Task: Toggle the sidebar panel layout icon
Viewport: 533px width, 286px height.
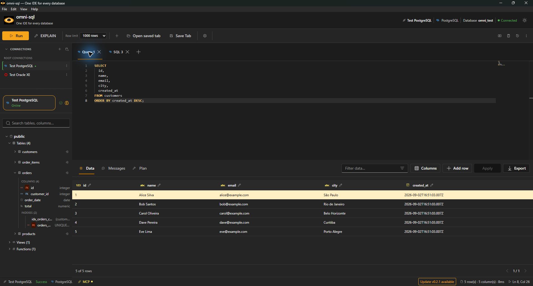Action: (500, 36)
